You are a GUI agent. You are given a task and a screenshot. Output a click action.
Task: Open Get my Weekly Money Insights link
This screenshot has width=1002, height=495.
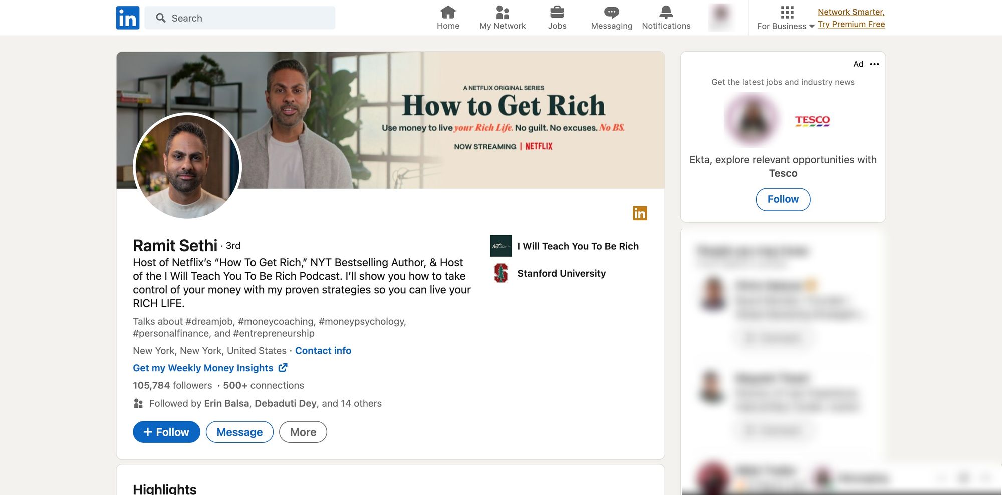tap(203, 368)
